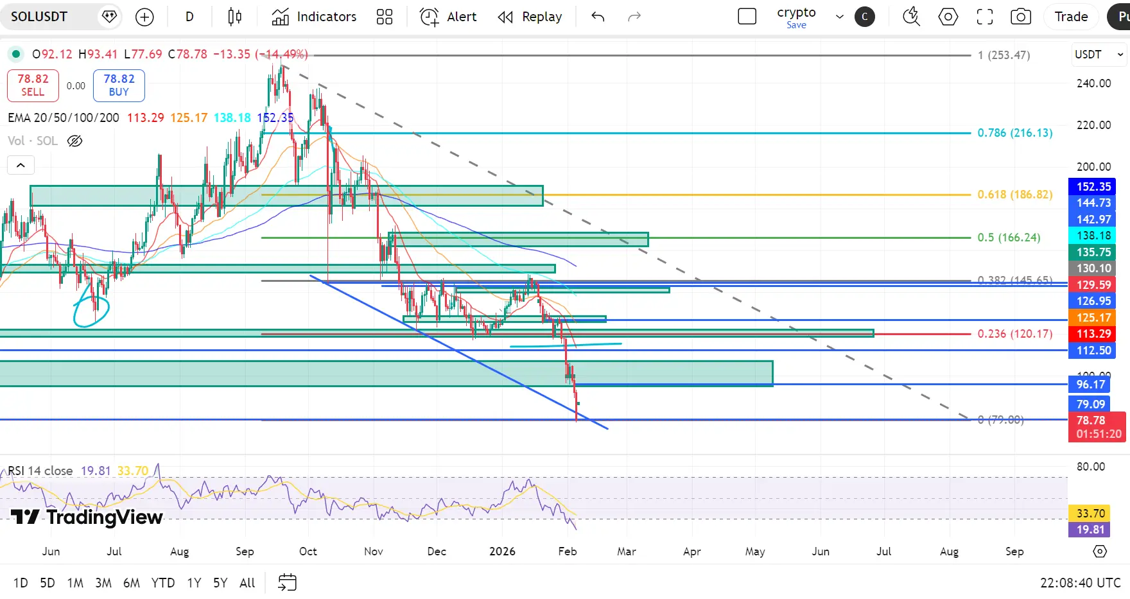Set the range to 5Y
The image size is (1130, 599).
[220, 583]
